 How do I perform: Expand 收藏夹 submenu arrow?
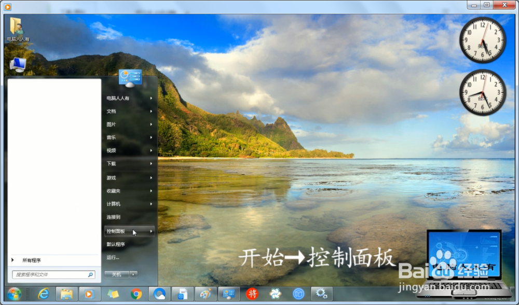tap(151, 191)
